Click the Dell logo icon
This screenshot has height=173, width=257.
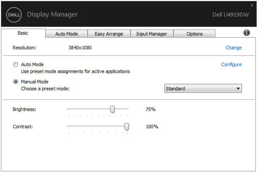click(x=14, y=15)
